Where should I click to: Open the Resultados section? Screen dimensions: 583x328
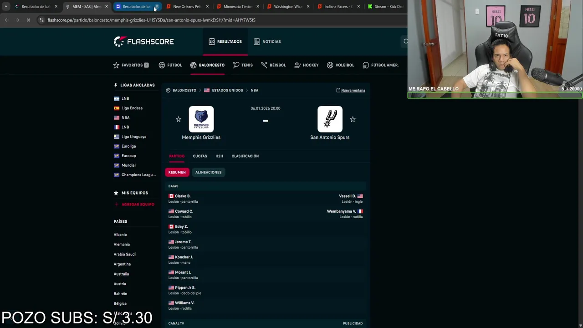coord(225,41)
